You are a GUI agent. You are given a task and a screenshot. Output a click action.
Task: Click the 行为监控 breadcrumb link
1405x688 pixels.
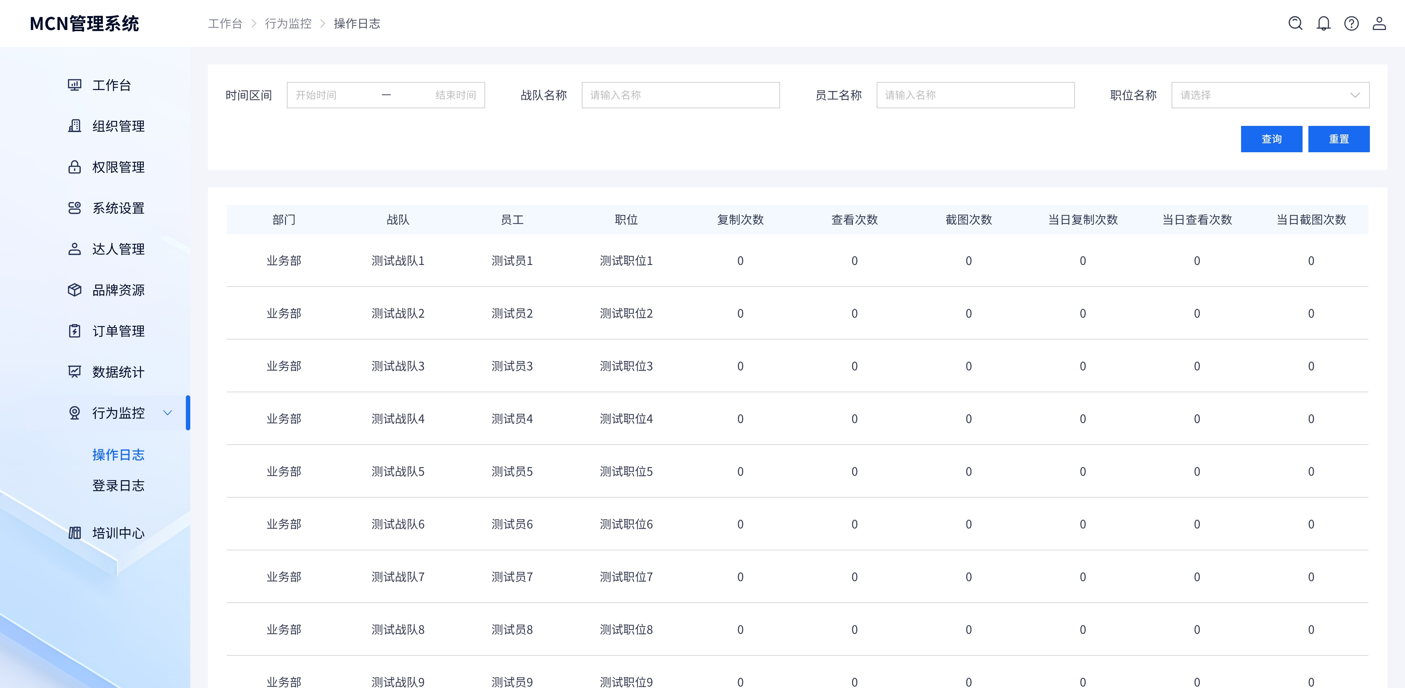pyautogui.click(x=288, y=23)
